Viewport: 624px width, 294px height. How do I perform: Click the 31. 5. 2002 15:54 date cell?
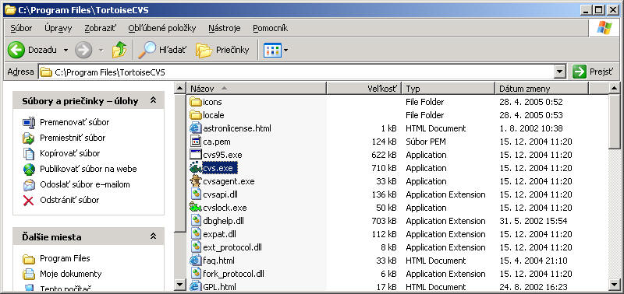[x=534, y=221]
